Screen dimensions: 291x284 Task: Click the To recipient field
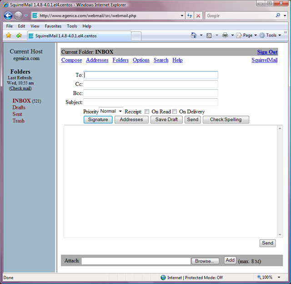(151, 75)
